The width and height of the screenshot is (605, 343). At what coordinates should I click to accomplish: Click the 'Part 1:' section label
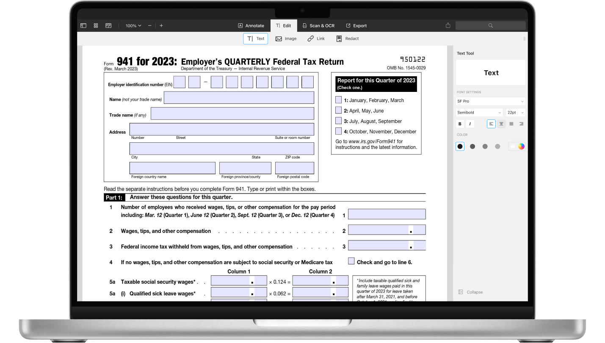click(x=114, y=197)
